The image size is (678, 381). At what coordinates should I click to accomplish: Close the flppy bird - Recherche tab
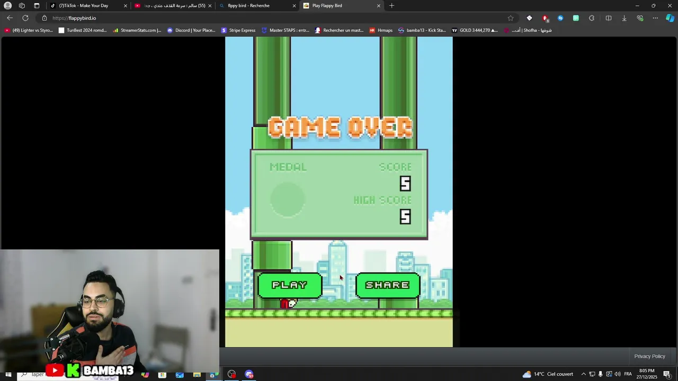(294, 6)
